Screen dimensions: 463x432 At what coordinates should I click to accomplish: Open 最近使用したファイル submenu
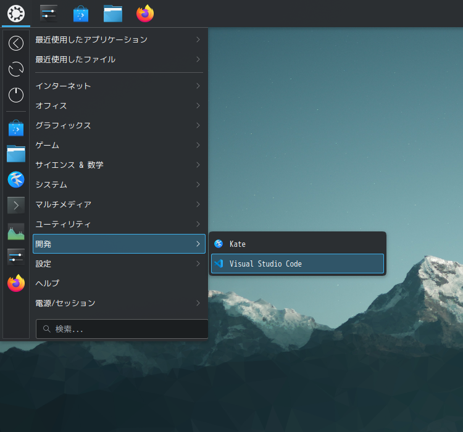click(119, 59)
